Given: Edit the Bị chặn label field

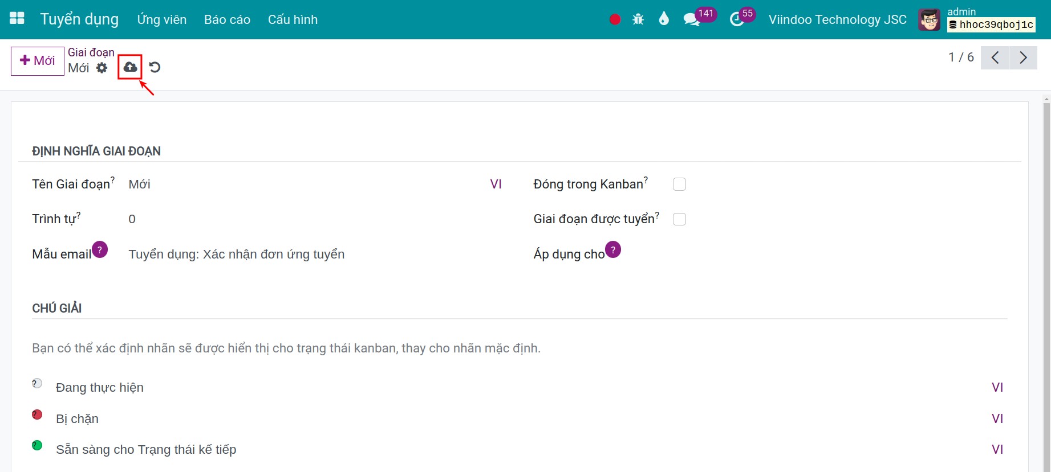Looking at the screenshot, I should tap(521, 418).
